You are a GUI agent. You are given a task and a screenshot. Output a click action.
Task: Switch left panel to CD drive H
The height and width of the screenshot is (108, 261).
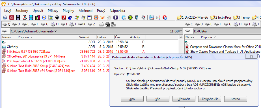point(55,24)
